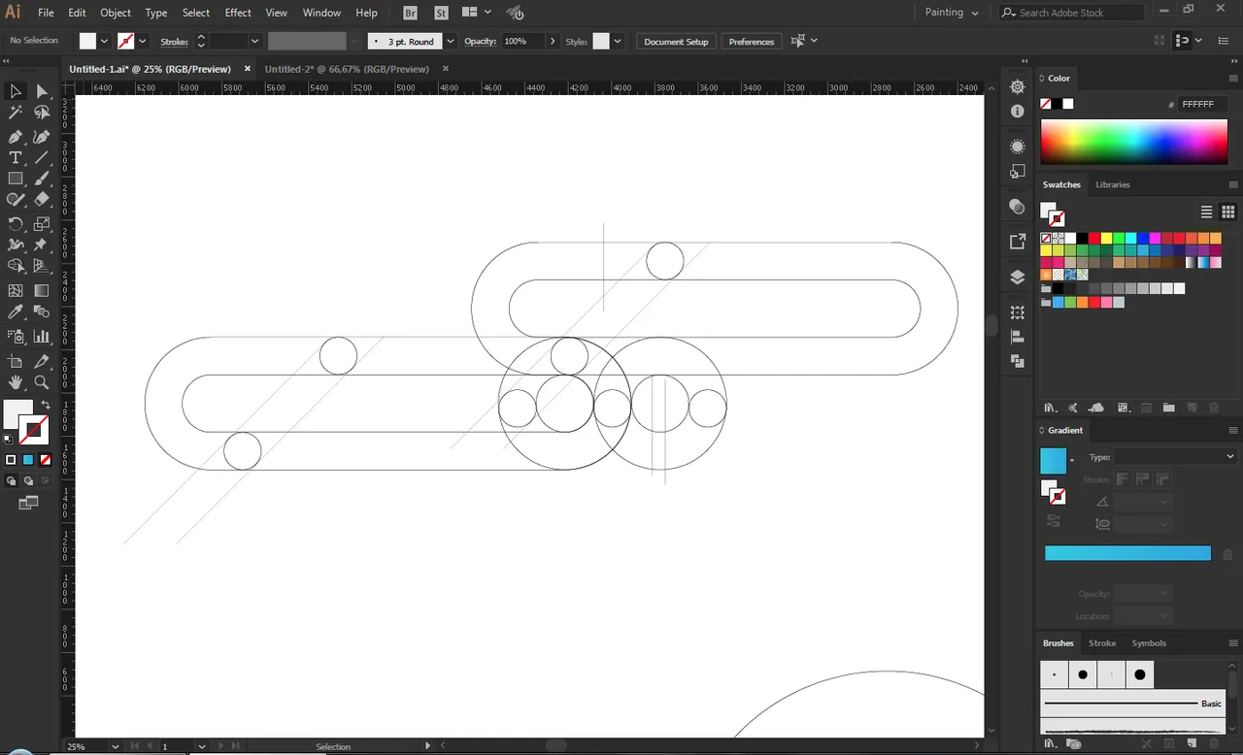
Task: Open the stroke color dropdown arrow
Action: click(x=142, y=42)
